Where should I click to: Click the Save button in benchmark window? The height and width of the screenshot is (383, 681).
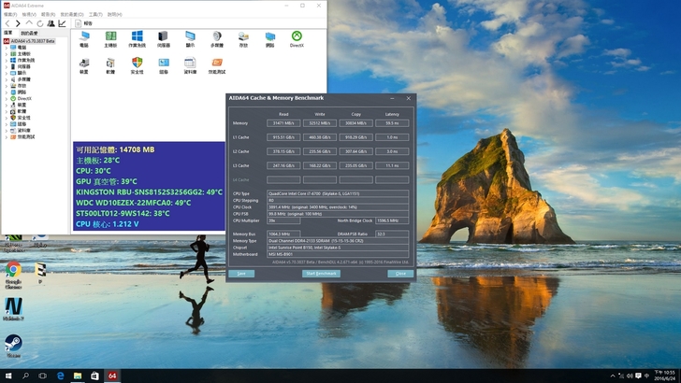tap(241, 274)
